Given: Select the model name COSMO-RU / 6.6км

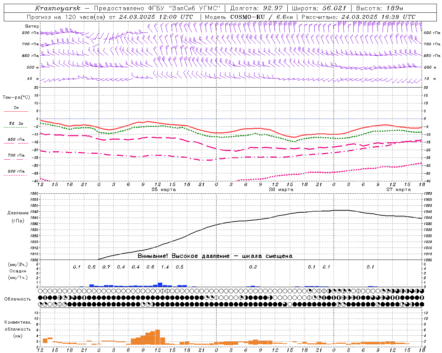Looking at the screenshot, I should 262,17.
